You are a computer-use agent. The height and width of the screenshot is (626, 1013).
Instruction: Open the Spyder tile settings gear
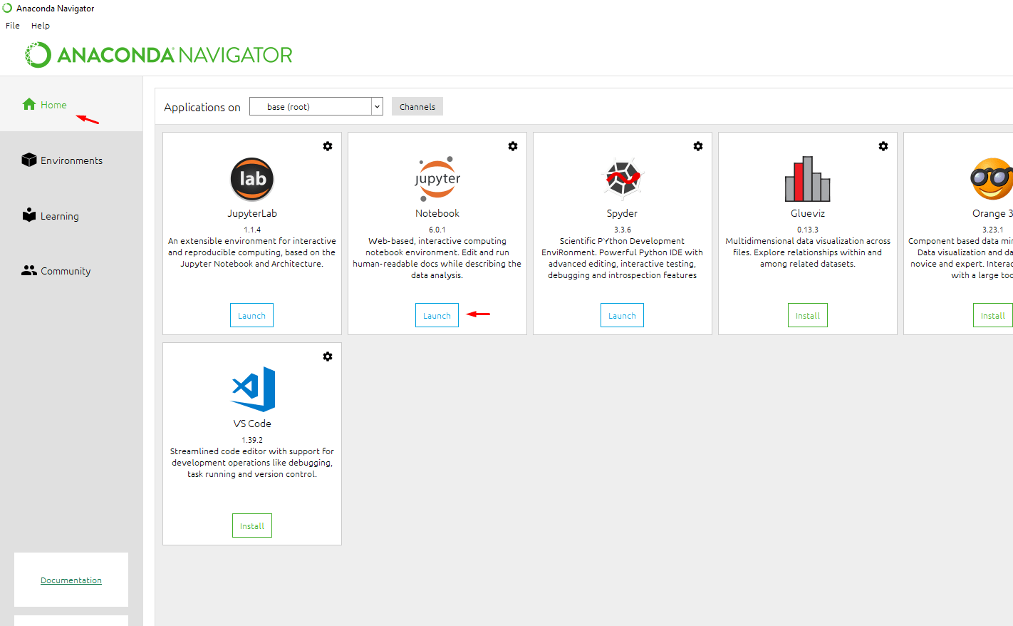coord(698,146)
